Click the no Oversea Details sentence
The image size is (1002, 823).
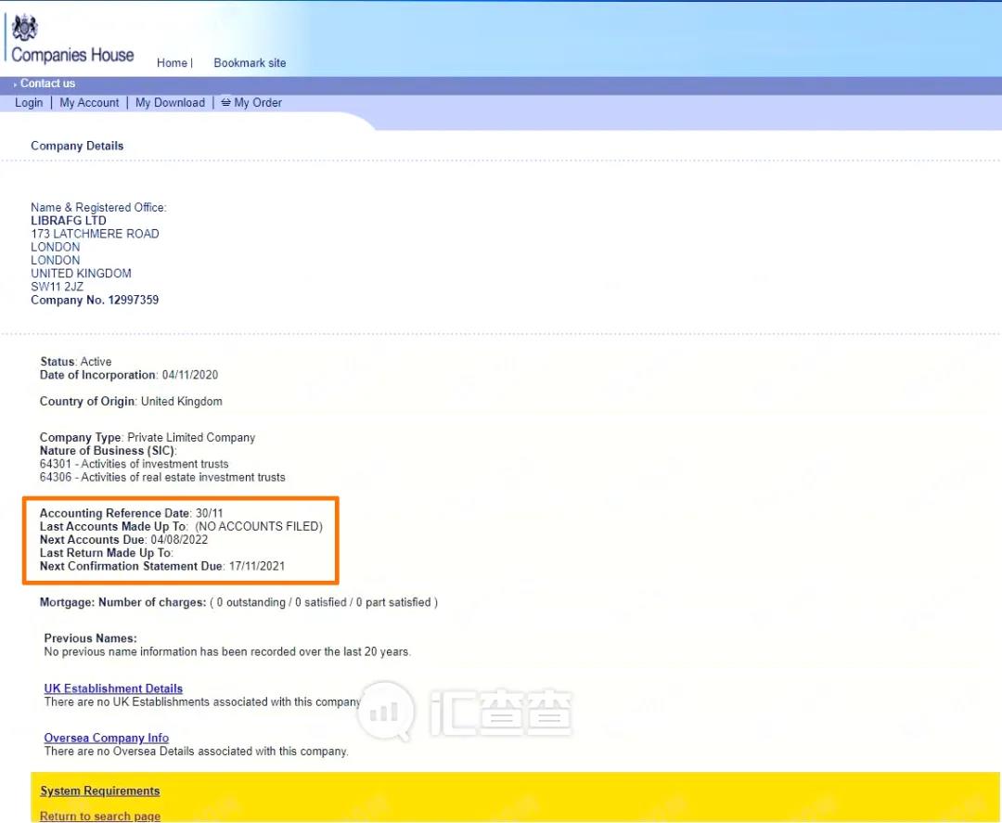click(196, 752)
